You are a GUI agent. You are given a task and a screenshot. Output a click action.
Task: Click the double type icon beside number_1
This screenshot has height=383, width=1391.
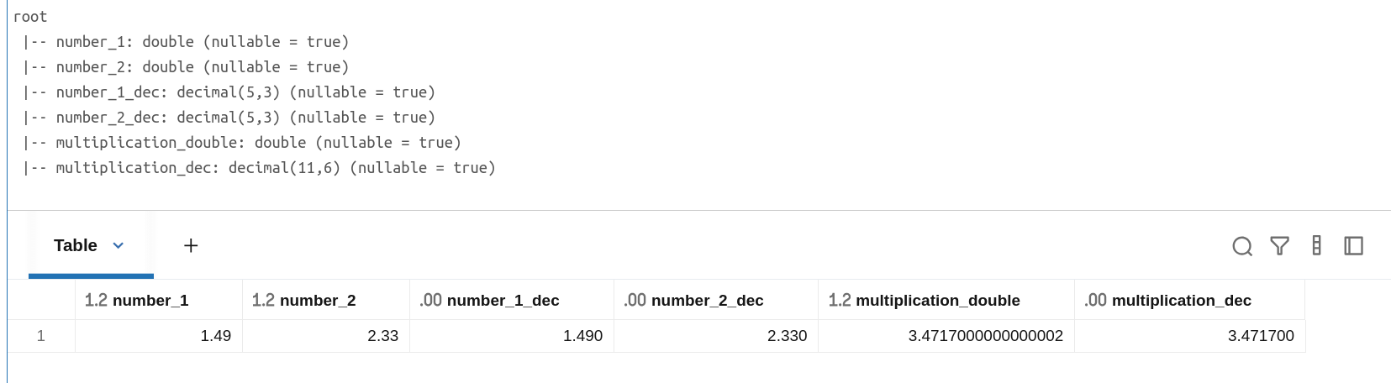click(x=96, y=301)
